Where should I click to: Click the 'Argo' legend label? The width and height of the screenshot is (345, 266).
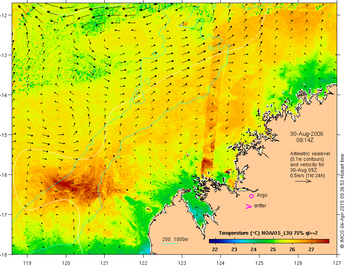[x=262, y=195]
